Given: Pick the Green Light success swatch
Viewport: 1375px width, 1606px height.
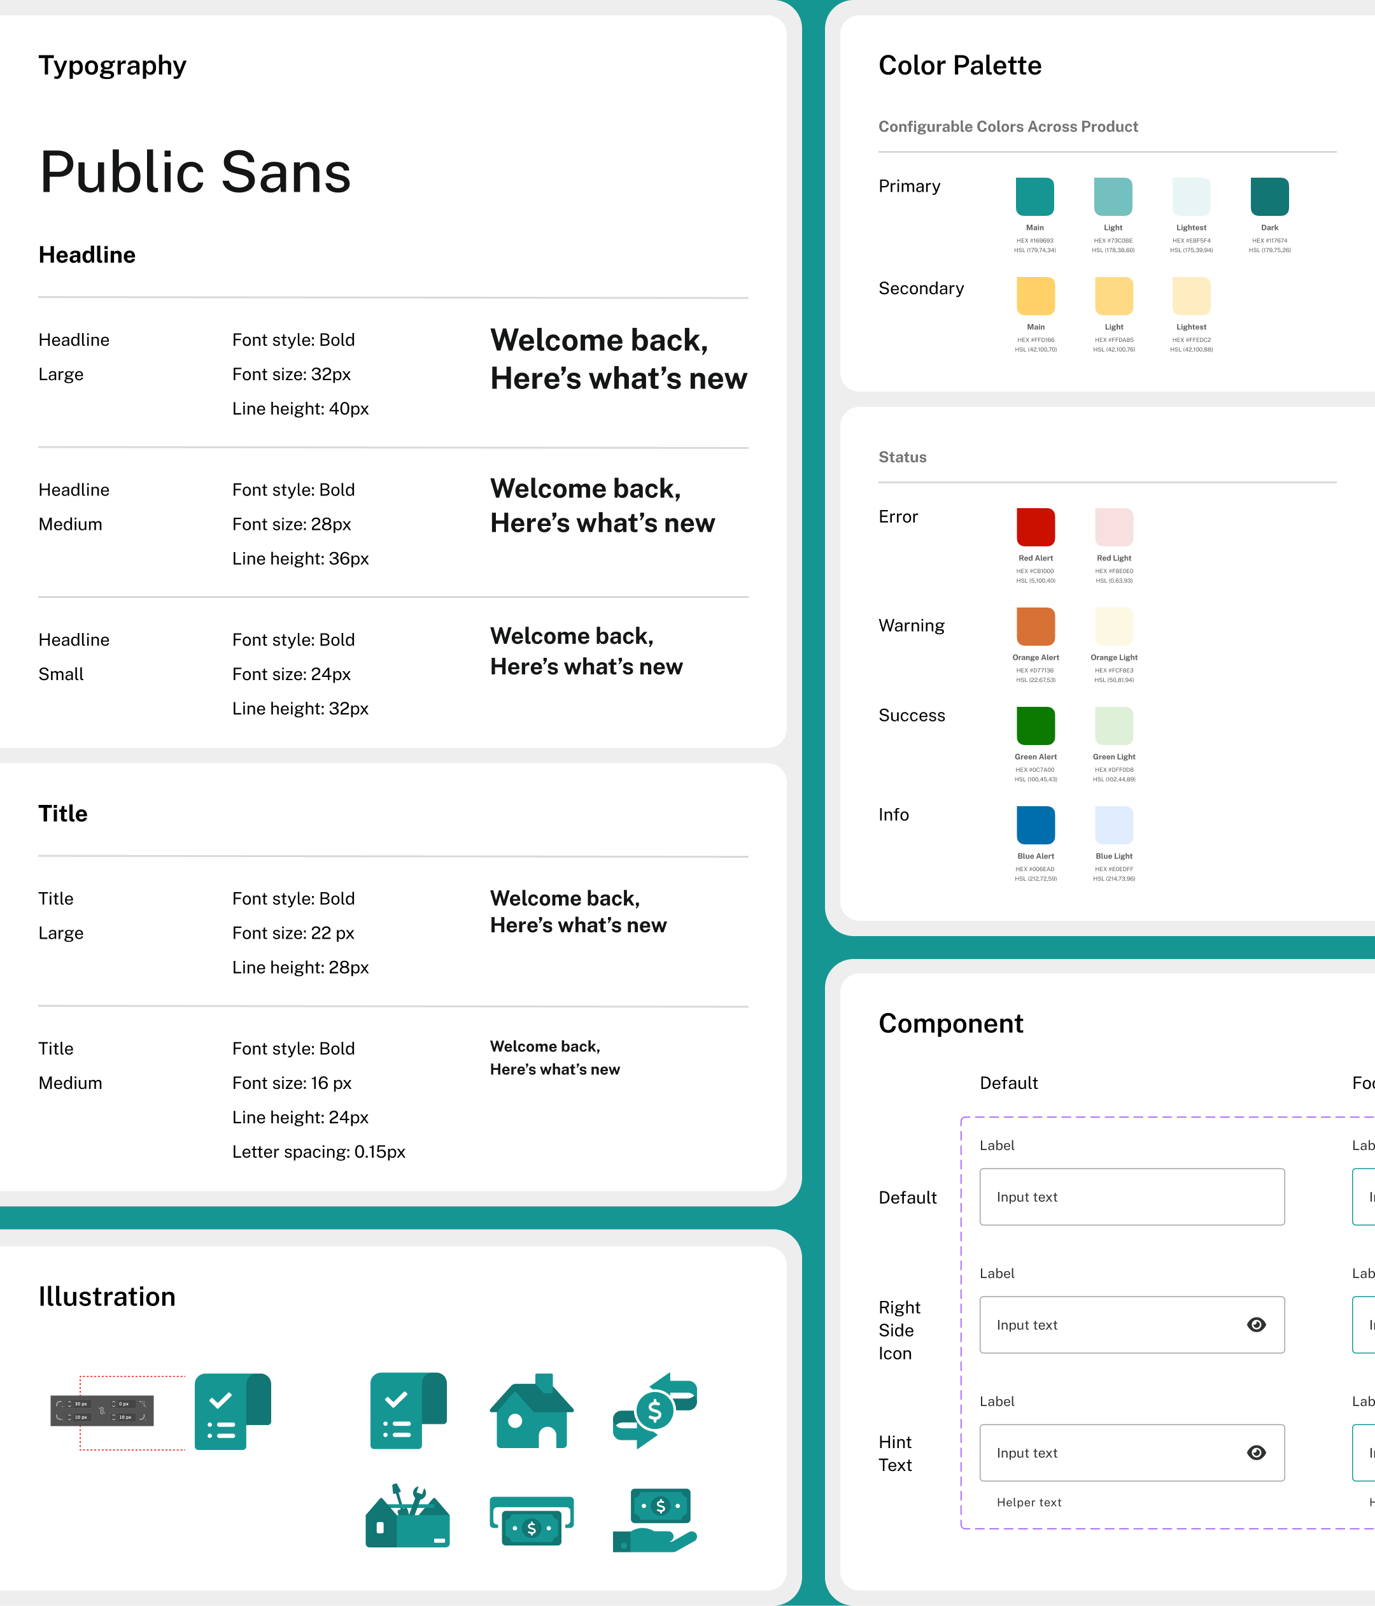Looking at the screenshot, I should 1113,725.
